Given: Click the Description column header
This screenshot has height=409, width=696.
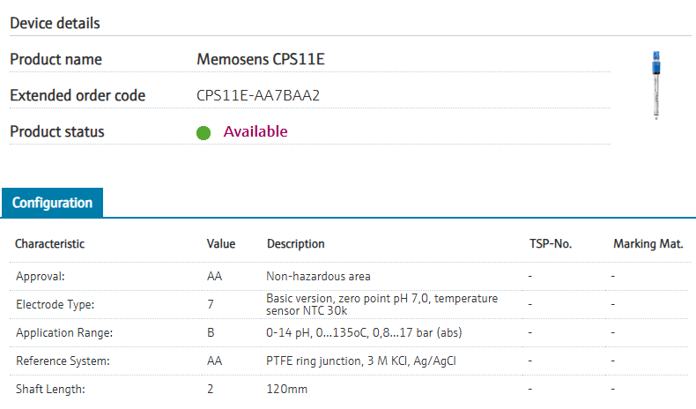Looking at the screenshot, I should point(295,243).
